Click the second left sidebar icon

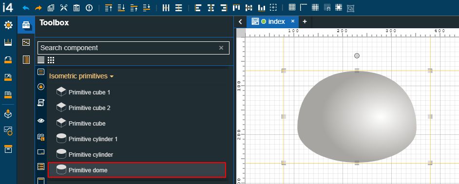[8, 43]
